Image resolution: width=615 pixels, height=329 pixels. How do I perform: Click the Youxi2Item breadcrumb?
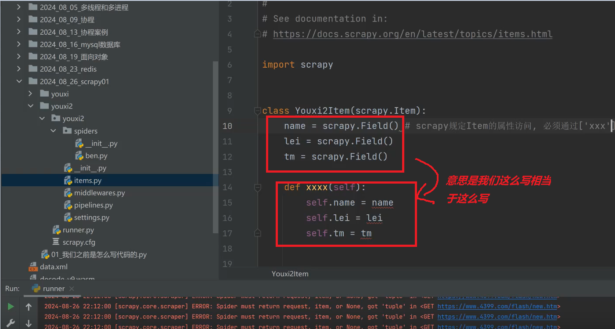(290, 274)
